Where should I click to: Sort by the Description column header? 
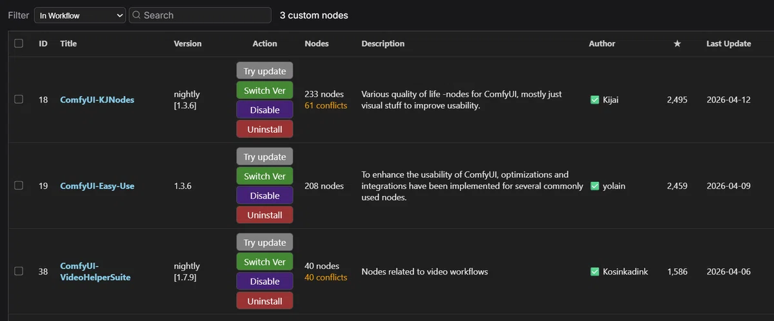[x=383, y=44]
